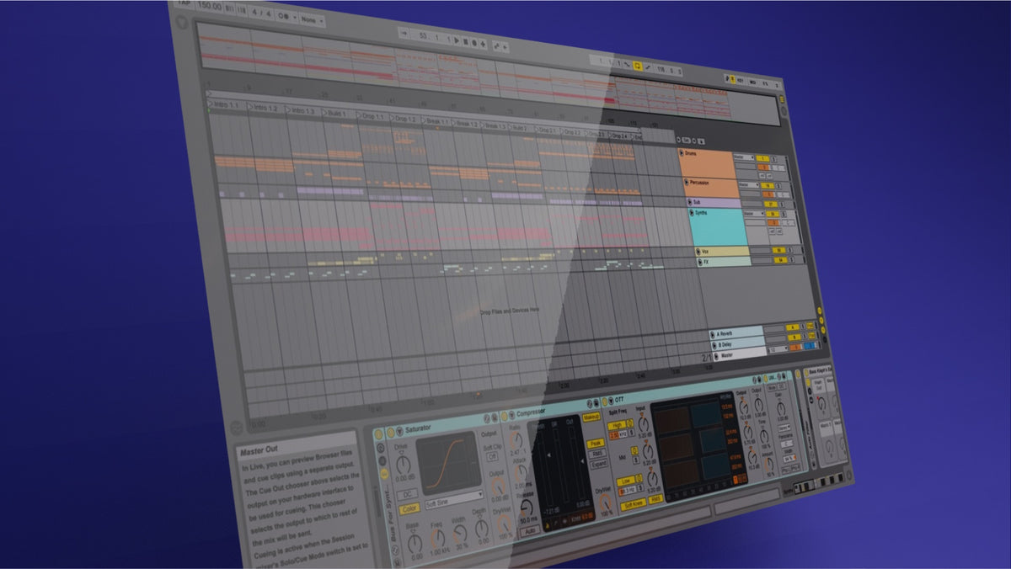Enable the Saturator Color button

point(409,508)
